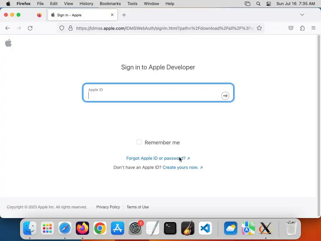Image resolution: width=321 pixels, height=241 pixels.
Task: Click the Stage Manager window icon in menu bar
Action: click(248, 4)
